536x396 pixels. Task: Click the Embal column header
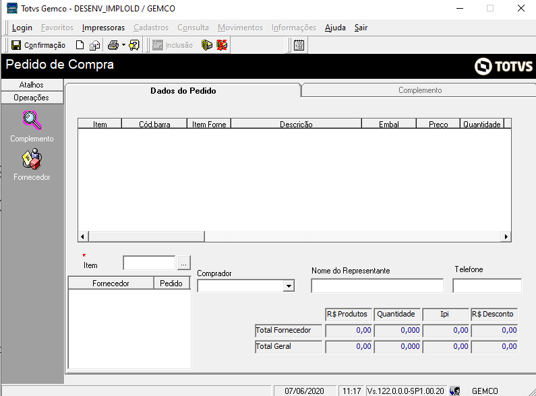pyautogui.click(x=388, y=125)
